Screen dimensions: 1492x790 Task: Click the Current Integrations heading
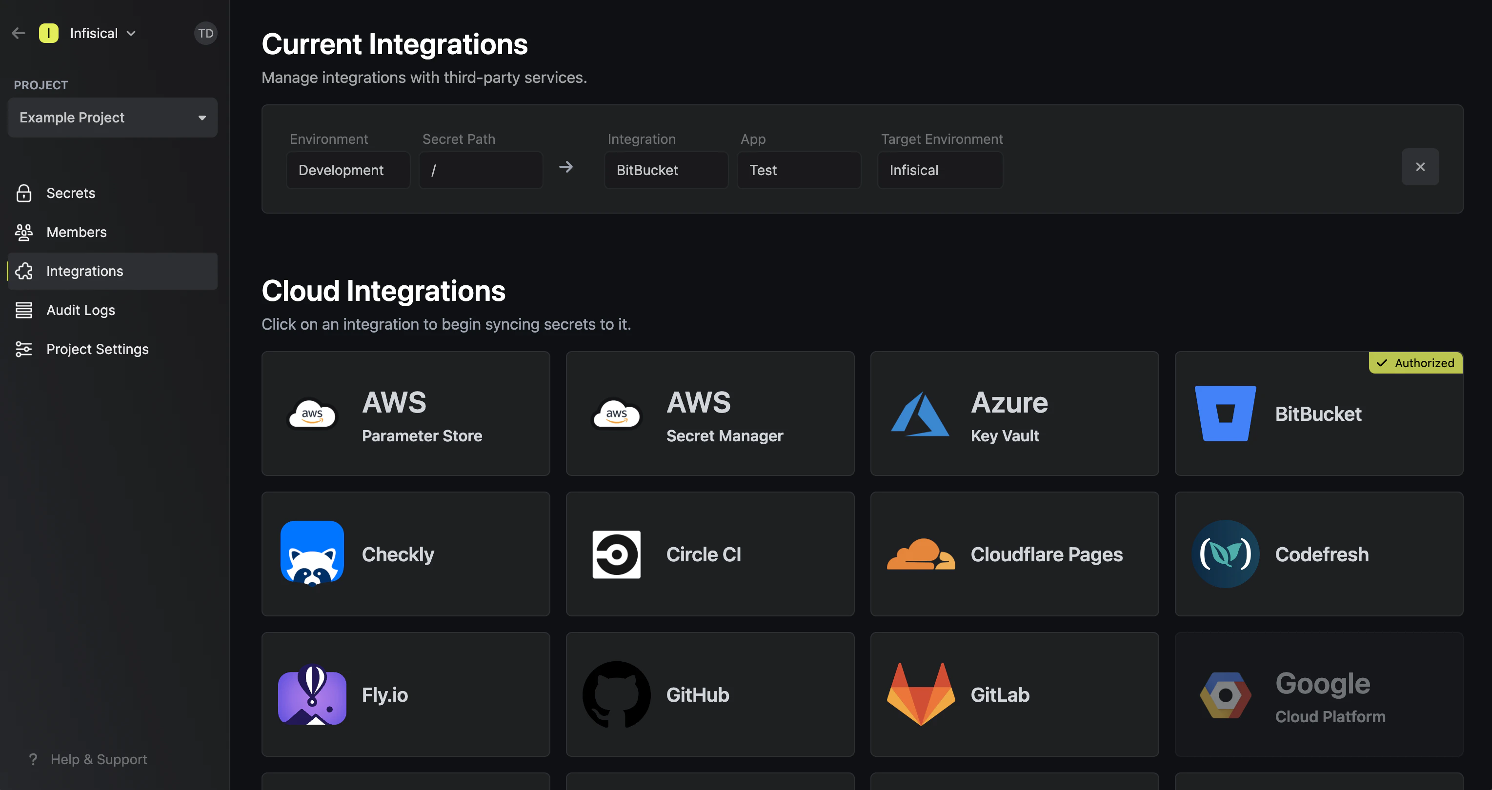pos(394,44)
